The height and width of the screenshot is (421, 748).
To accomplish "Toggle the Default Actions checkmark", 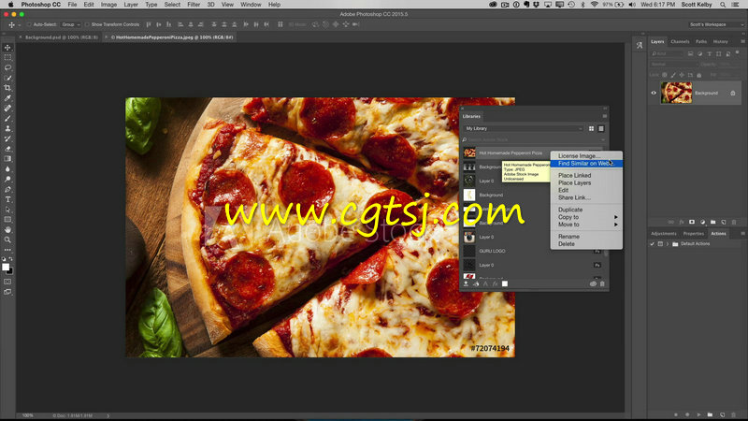I will (x=652, y=244).
